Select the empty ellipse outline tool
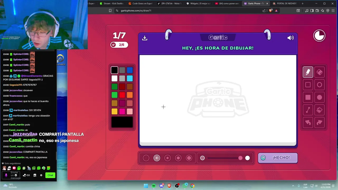338x190 pixels. coord(320,85)
